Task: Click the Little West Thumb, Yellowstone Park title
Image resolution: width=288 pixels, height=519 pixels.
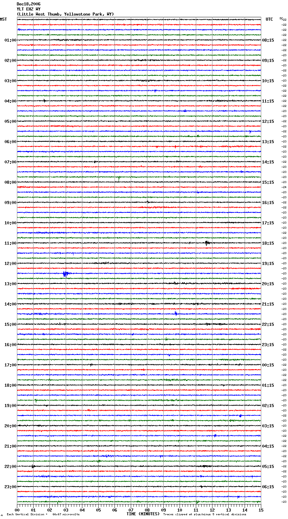Action: 65,14
